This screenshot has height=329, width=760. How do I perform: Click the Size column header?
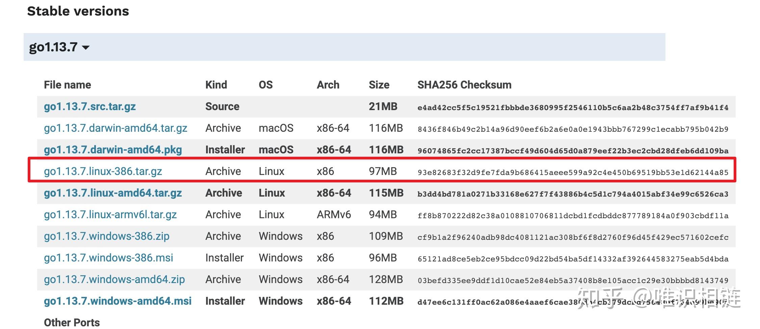pyautogui.click(x=379, y=85)
